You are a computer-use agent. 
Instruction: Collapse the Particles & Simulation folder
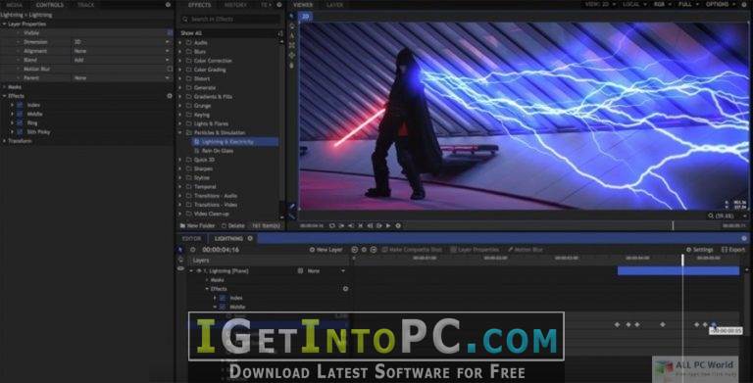point(181,132)
